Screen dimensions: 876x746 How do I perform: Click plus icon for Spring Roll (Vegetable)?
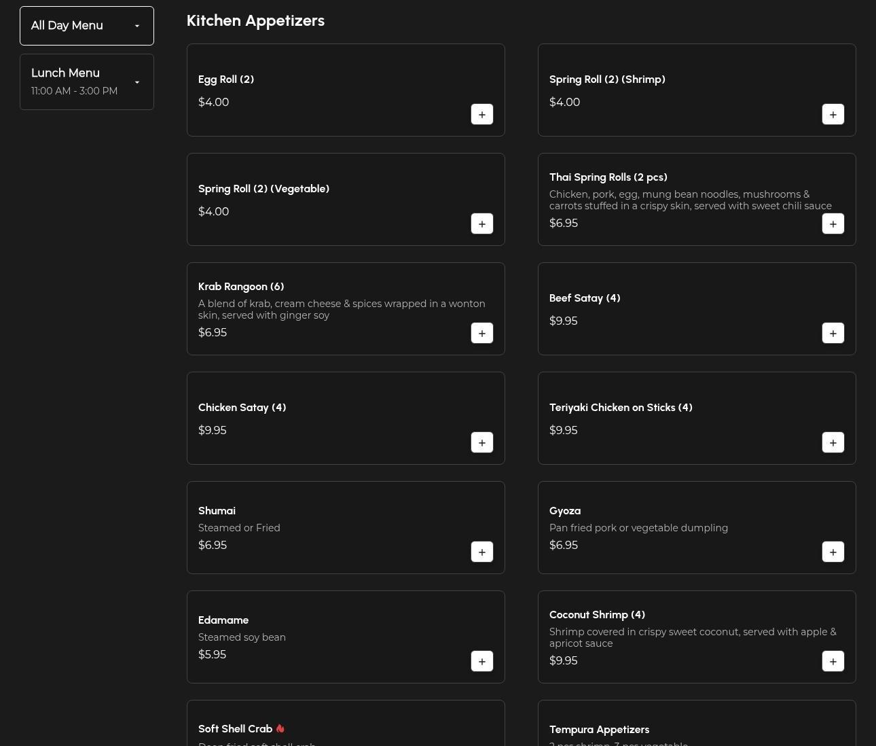(481, 224)
